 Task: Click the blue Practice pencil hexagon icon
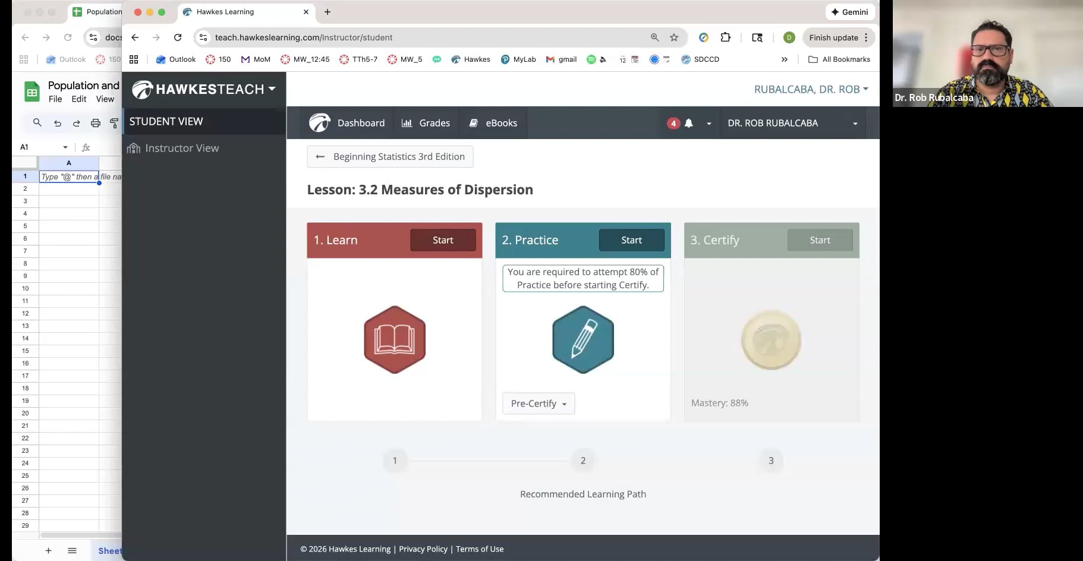click(x=583, y=339)
